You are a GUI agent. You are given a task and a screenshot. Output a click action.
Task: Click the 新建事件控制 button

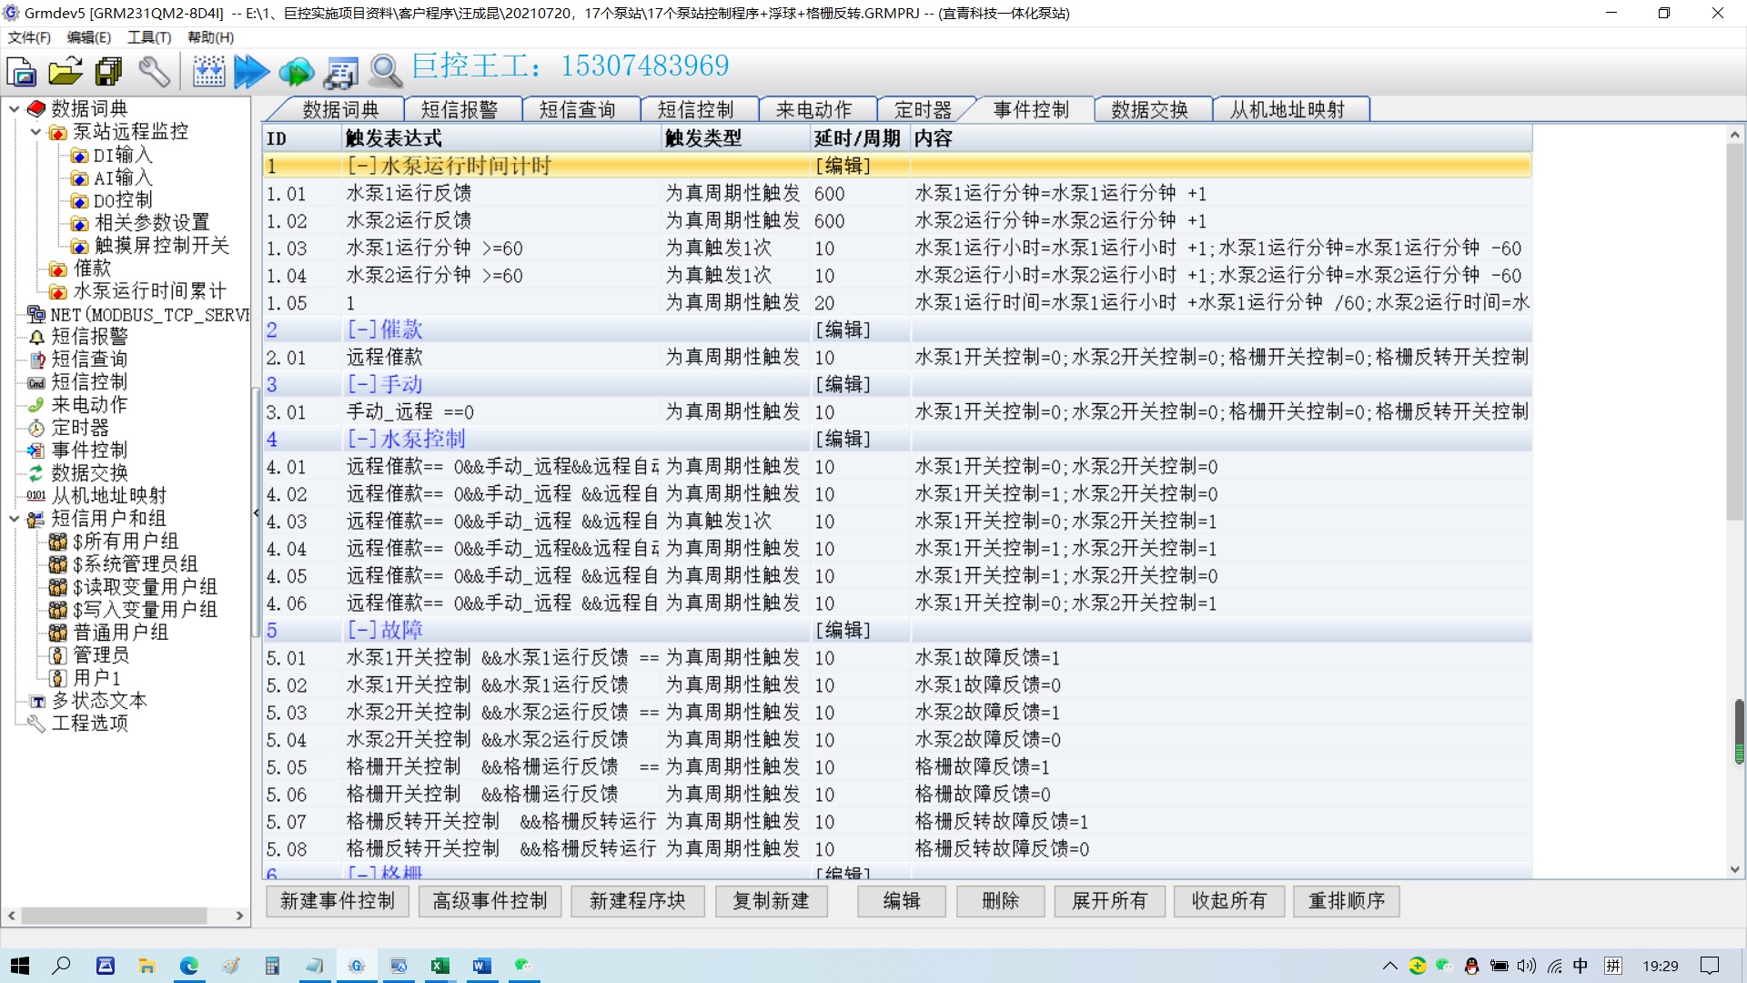pyautogui.click(x=338, y=901)
